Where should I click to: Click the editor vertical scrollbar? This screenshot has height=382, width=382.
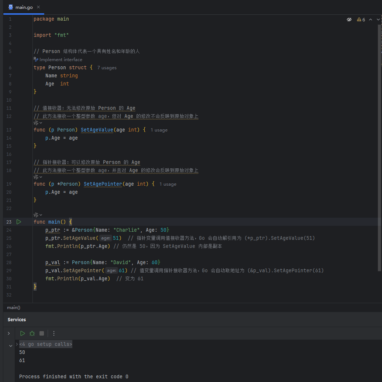pos(379,147)
